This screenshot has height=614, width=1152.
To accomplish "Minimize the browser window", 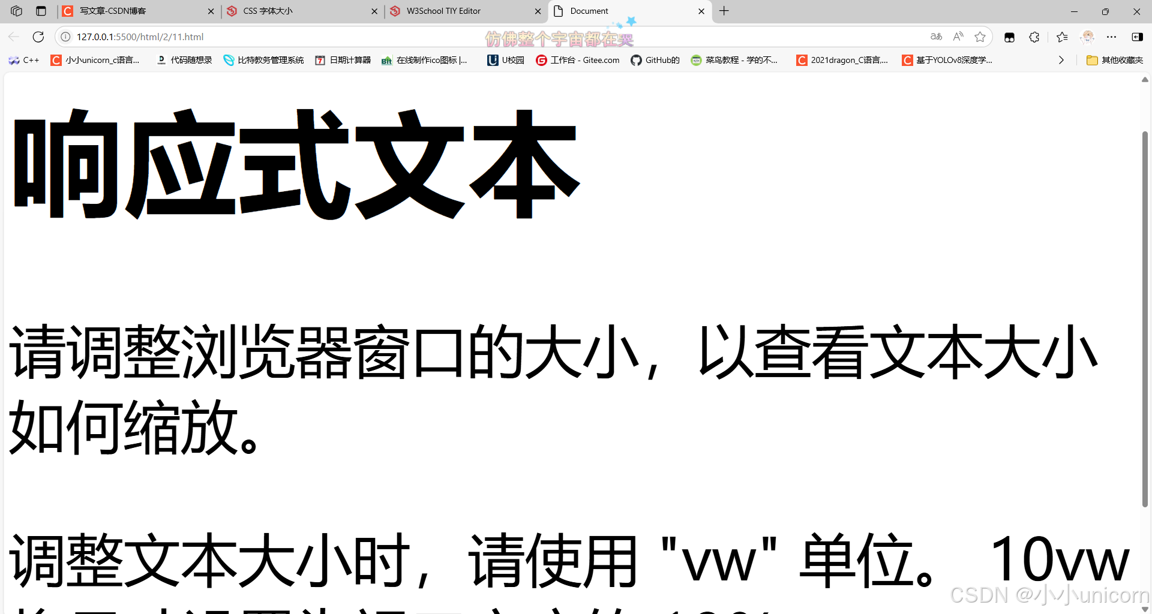I will click(x=1074, y=11).
